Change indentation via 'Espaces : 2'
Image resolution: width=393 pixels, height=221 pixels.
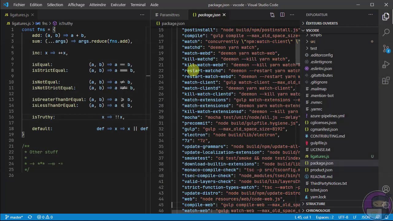pyautogui.click(x=325, y=217)
